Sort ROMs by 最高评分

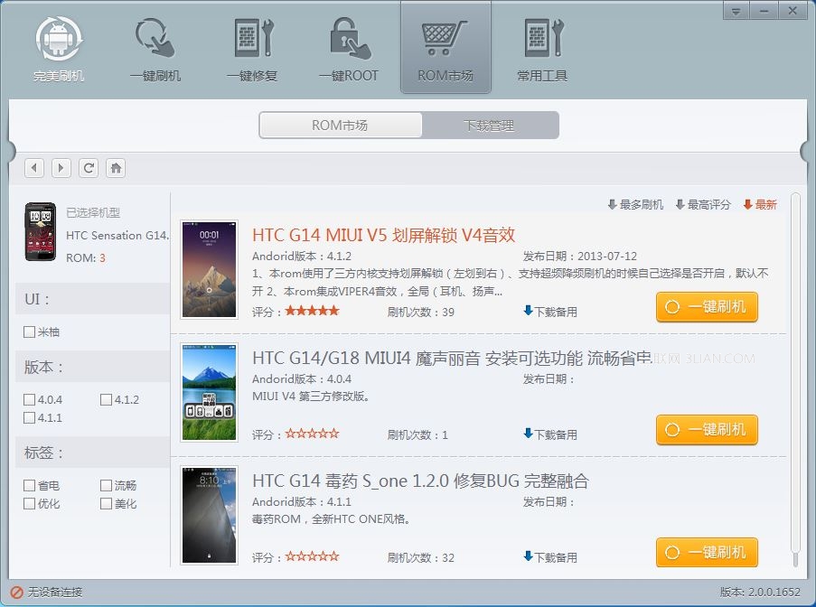(703, 204)
